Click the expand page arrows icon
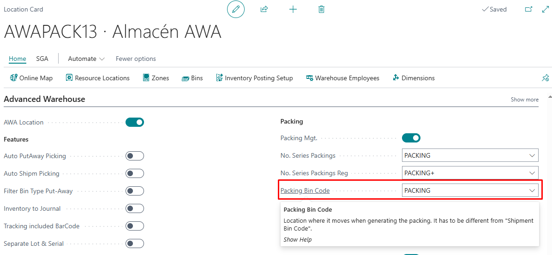This screenshot has height=255, width=552. tap(545, 9)
